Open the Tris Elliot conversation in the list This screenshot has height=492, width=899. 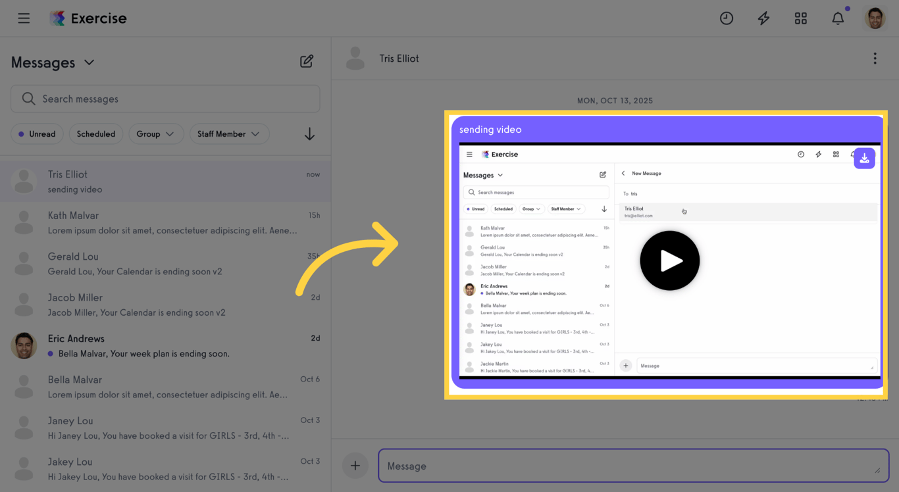click(x=165, y=182)
